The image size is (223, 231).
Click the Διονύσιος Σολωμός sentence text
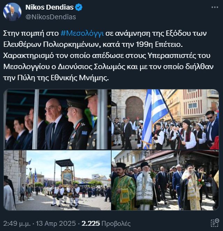tap(108, 67)
